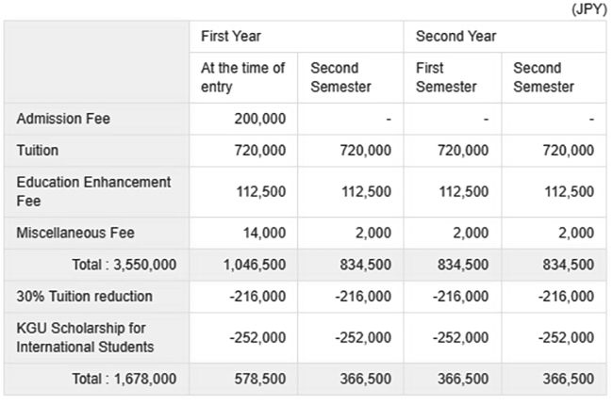This screenshot has width=613, height=405.
Task: Select Second Year's Second Semester header
Action: 544,77
